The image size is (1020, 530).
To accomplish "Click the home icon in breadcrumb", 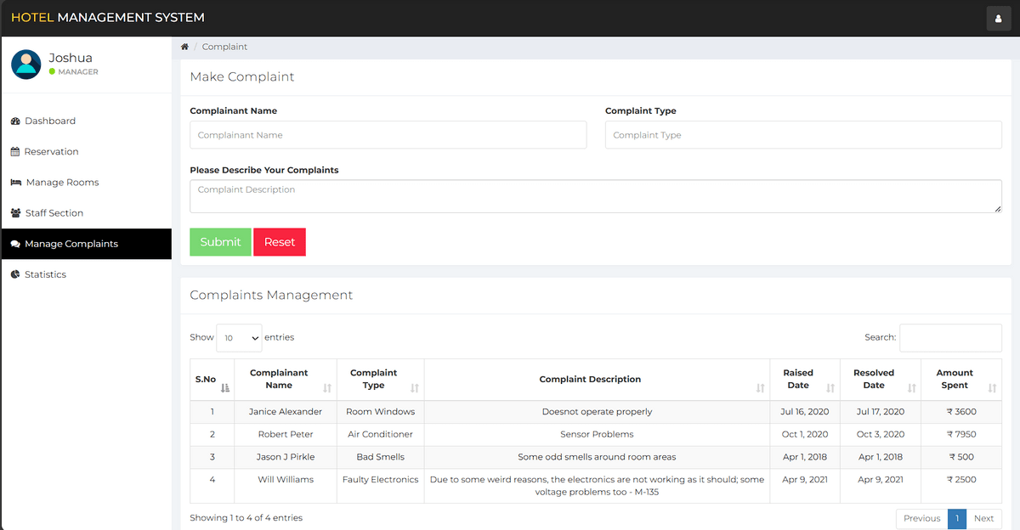I will (184, 47).
